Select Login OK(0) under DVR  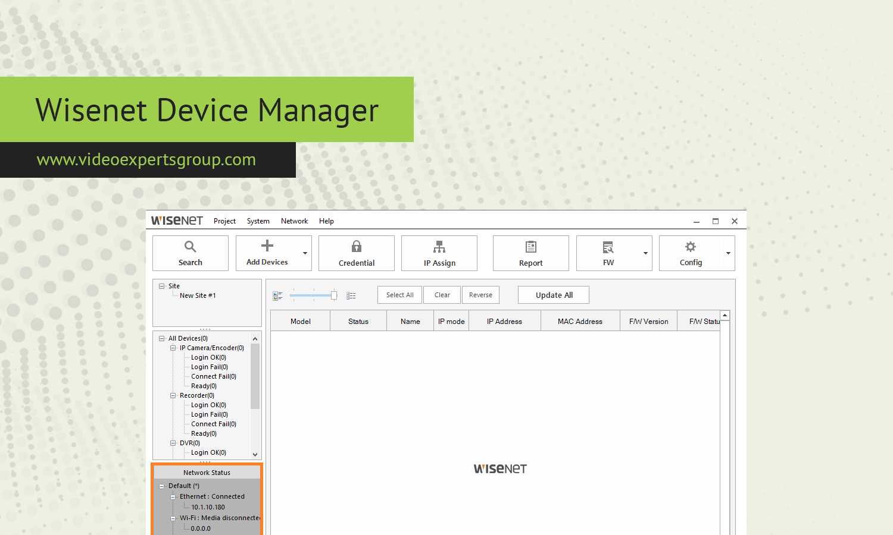(x=208, y=452)
